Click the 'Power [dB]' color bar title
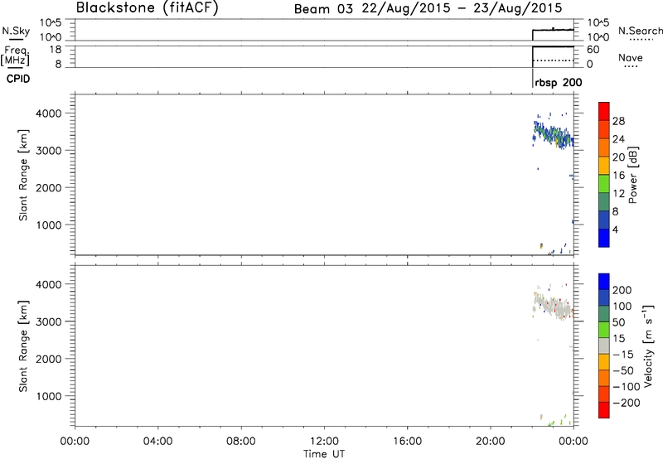This screenshot has height=459, width=663. pos(632,175)
